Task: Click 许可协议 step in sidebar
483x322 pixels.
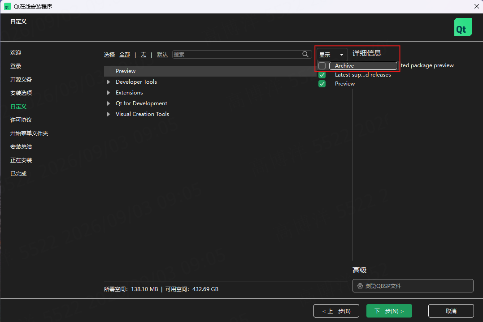Action: coord(21,120)
